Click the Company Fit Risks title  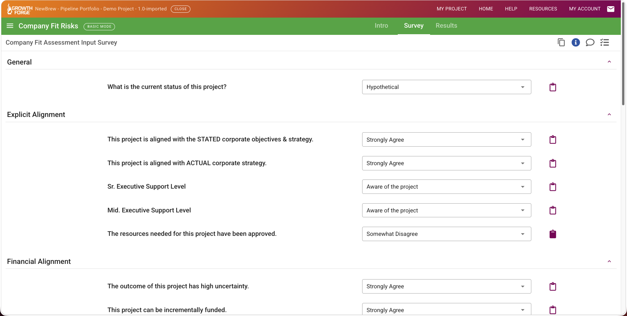pos(48,26)
